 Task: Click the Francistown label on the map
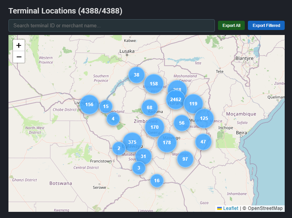[x=101, y=161]
